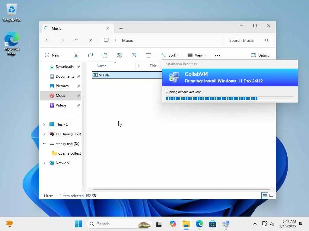
Task: Click the Rename icon
Action: (119, 55)
